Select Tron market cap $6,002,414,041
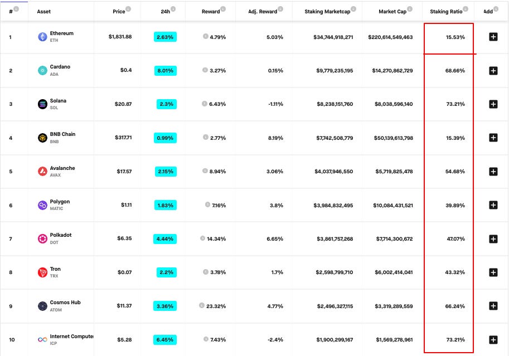509x356 pixels. coord(394,272)
